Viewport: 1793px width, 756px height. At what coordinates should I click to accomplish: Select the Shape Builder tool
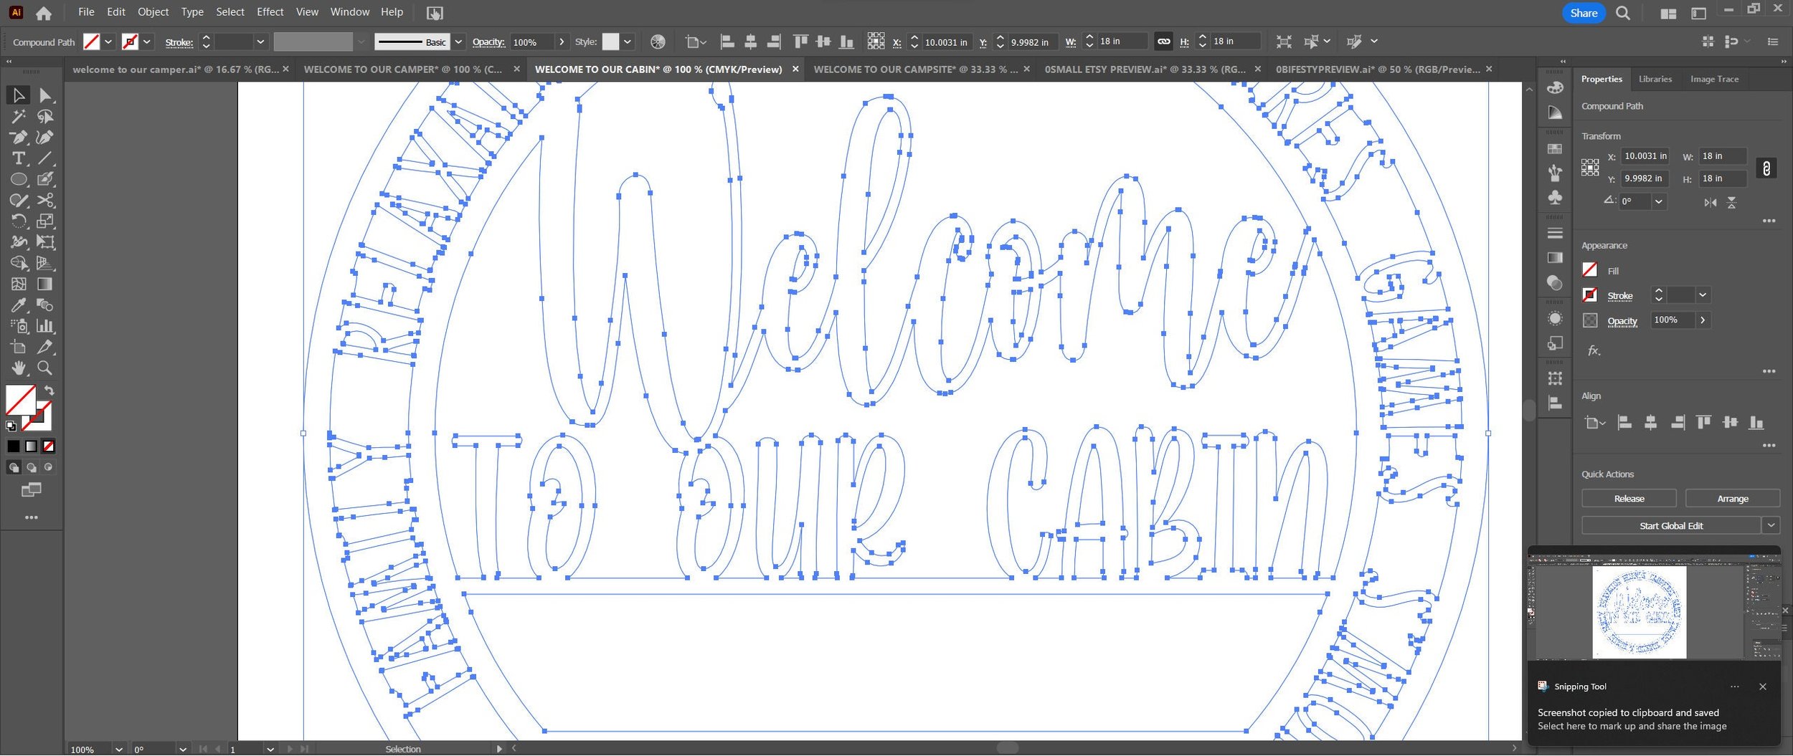click(x=19, y=263)
